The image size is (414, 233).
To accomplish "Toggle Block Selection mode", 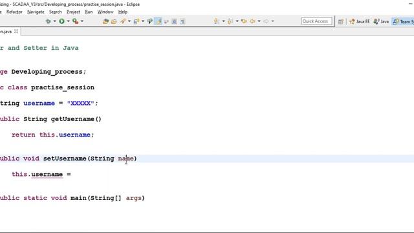I will (x=174, y=21).
